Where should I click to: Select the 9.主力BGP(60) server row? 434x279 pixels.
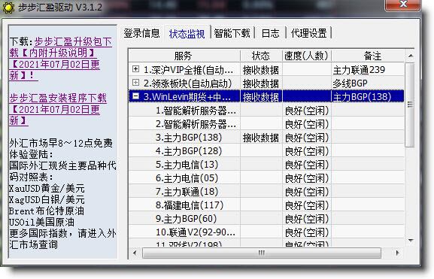266,219
